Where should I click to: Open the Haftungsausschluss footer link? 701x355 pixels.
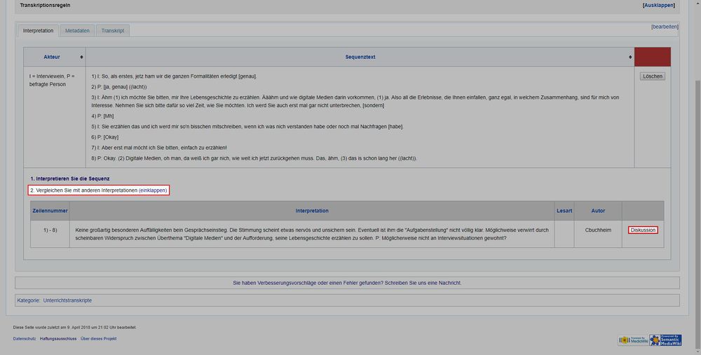tap(58, 339)
